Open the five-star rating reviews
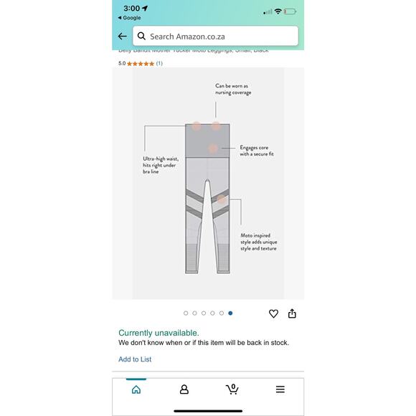 [141, 64]
